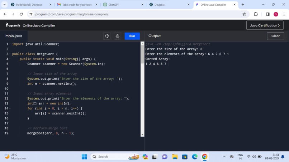
Task: Open Task View on taskbar
Action: [155, 157]
